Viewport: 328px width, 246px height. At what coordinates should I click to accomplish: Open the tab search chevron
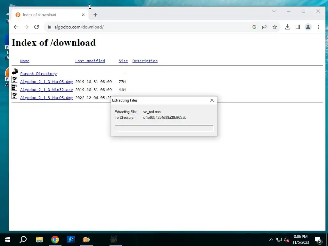(274, 11)
